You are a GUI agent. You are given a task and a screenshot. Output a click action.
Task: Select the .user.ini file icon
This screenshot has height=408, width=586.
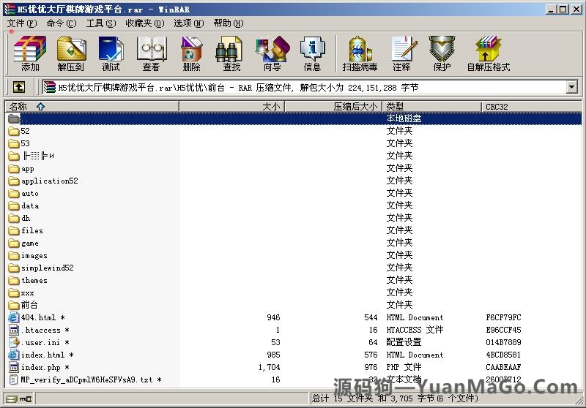point(14,342)
